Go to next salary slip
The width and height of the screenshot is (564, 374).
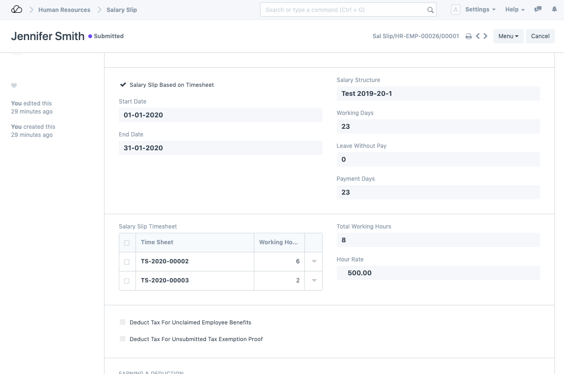pyautogui.click(x=485, y=36)
